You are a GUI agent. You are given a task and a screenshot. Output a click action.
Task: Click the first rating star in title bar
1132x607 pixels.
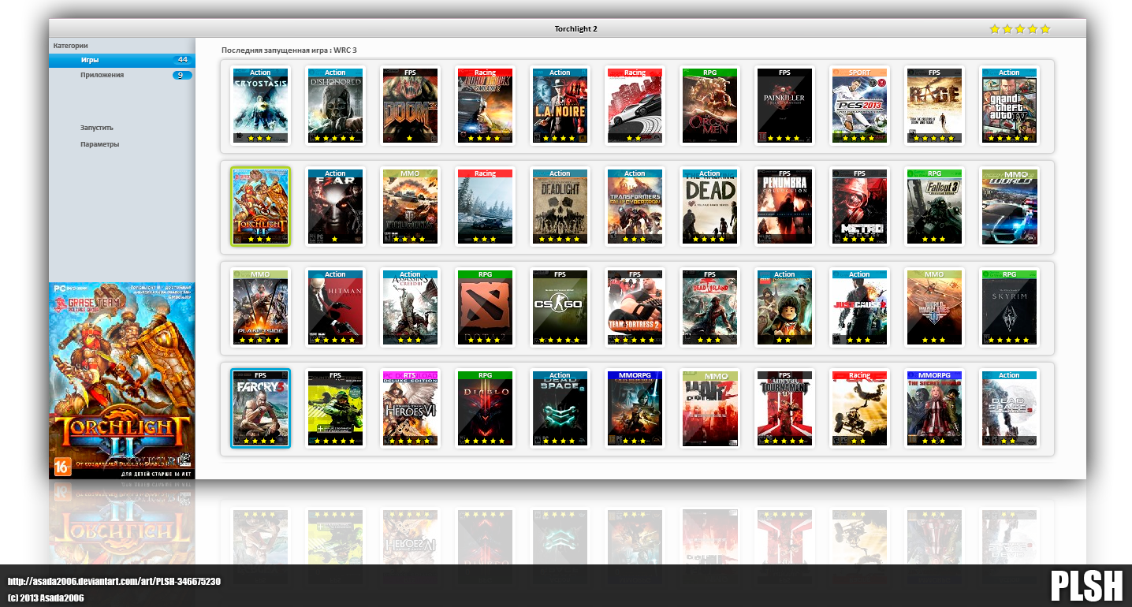(995, 29)
